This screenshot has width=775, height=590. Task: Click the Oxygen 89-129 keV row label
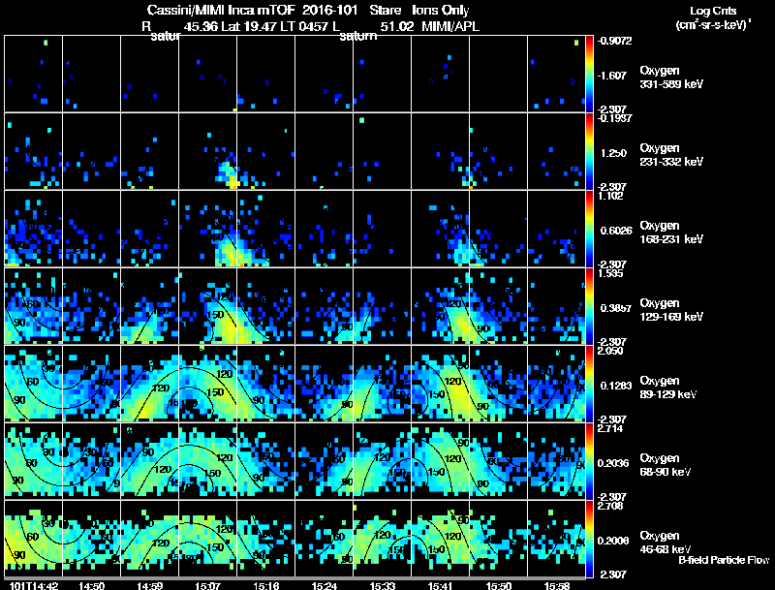(667, 387)
